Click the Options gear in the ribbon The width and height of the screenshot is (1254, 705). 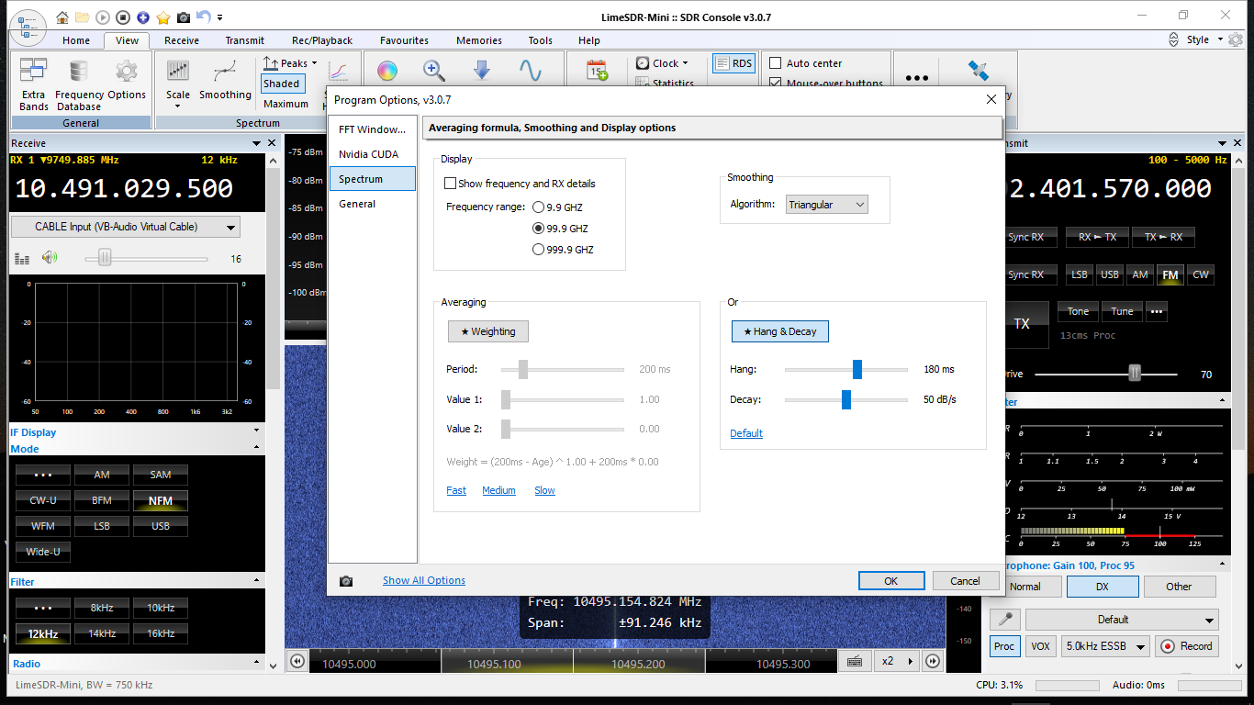127,81
